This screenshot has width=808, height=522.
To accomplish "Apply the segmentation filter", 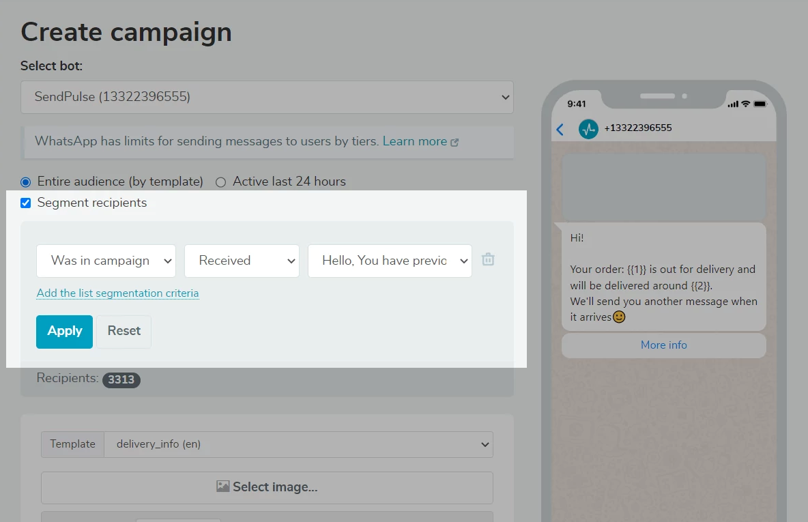I will (x=64, y=332).
